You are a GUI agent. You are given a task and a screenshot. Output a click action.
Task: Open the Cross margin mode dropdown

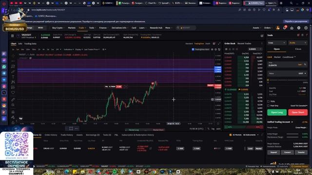pos(276,43)
